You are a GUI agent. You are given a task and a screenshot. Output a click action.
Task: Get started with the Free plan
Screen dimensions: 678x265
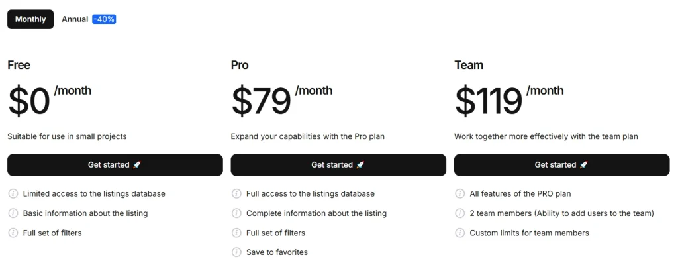pos(115,165)
